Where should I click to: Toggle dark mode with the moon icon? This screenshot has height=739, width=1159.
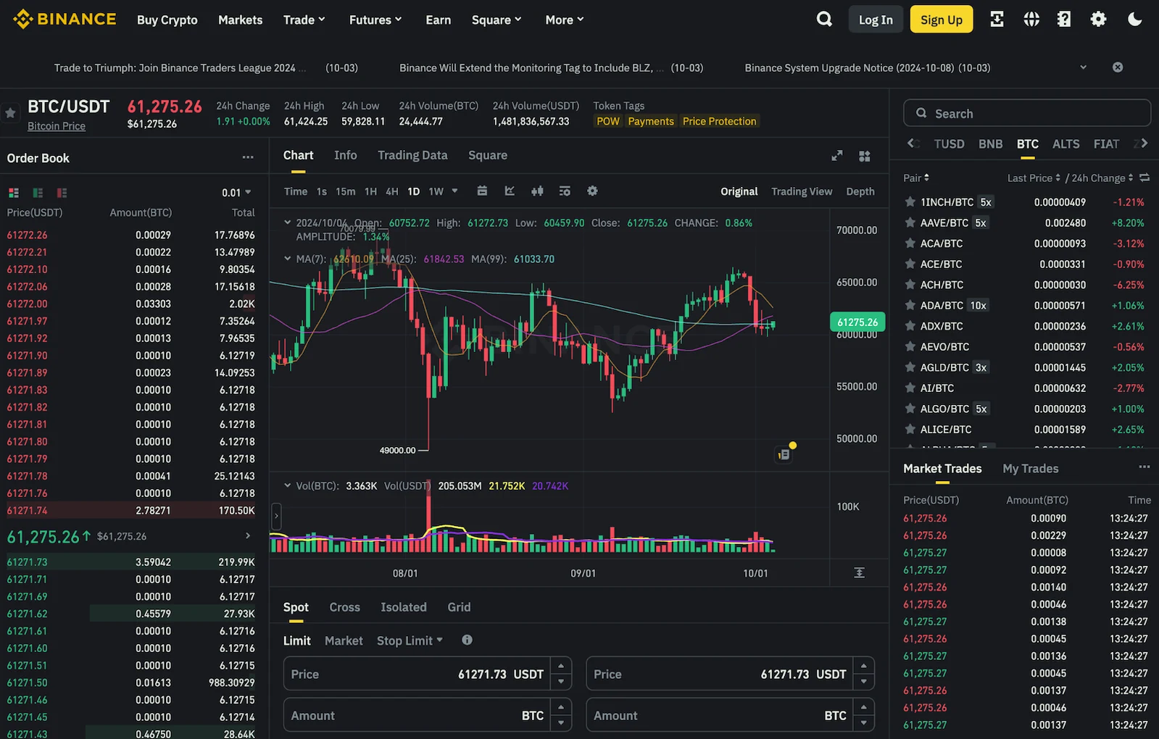pos(1134,20)
